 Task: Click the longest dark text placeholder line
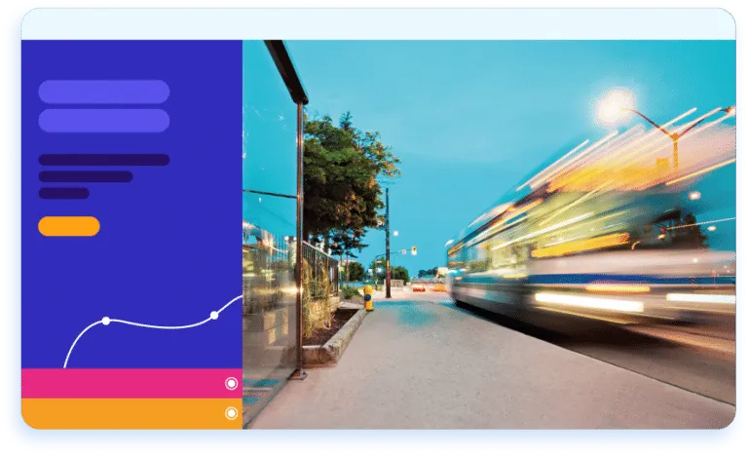[104, 160]
